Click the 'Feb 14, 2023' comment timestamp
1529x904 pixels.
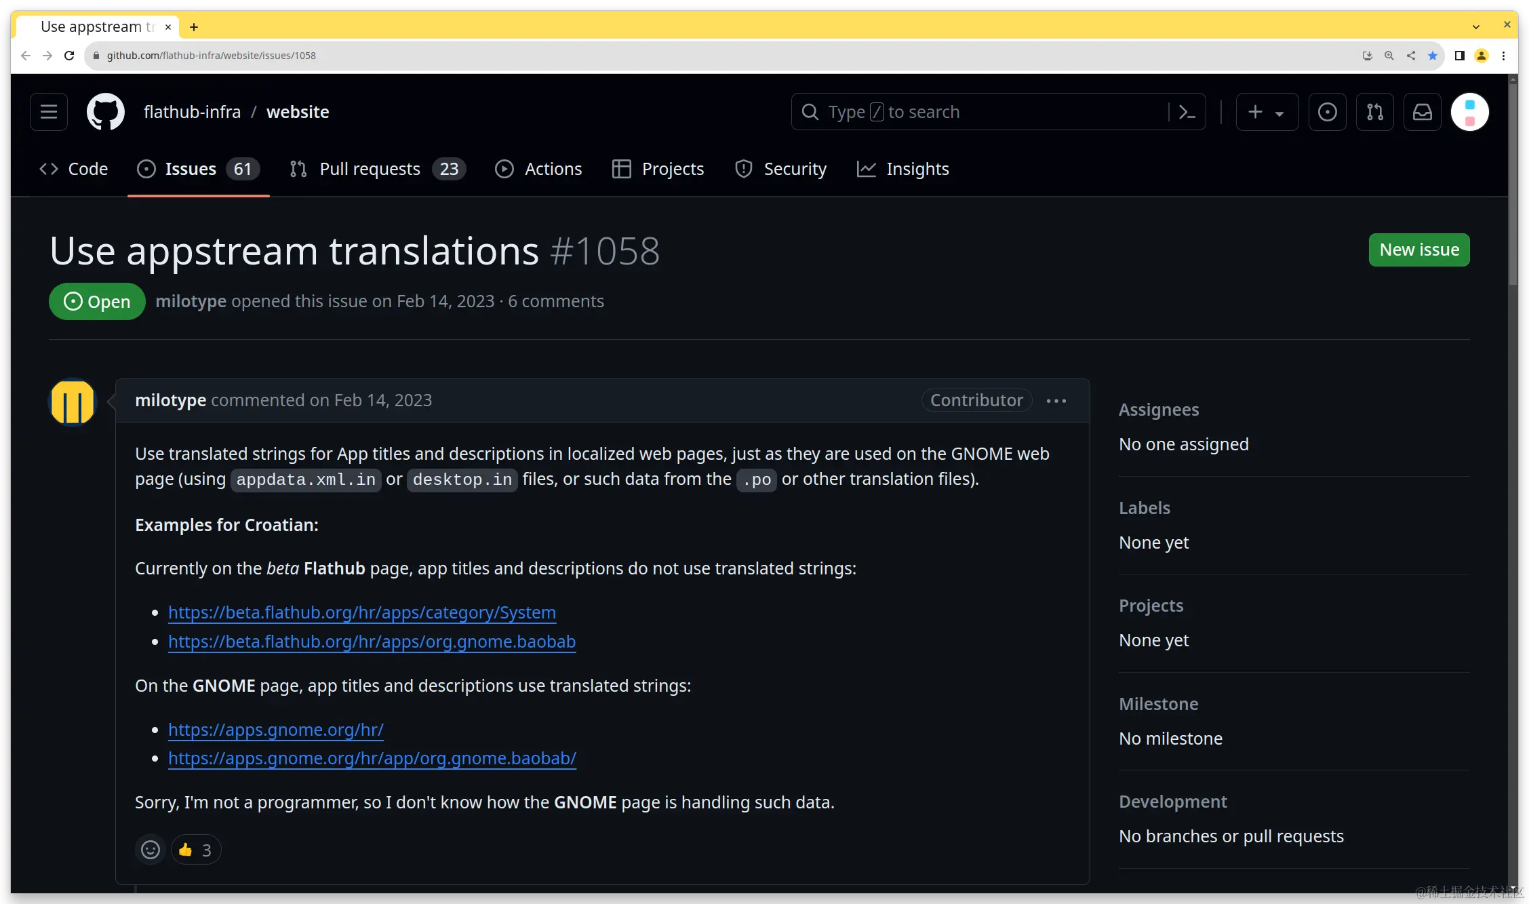(383, 400)
